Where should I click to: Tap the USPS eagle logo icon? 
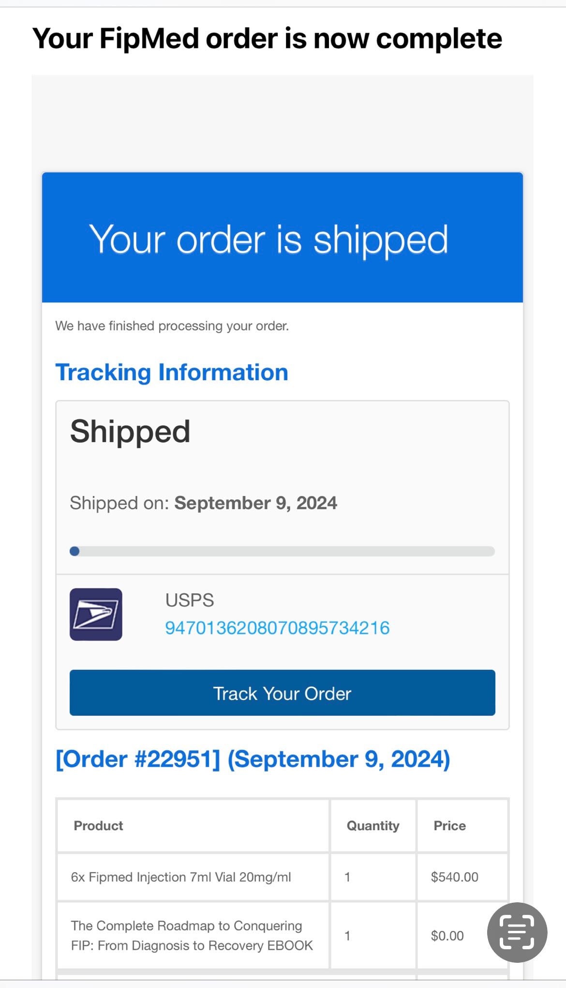tap(96, 614)
